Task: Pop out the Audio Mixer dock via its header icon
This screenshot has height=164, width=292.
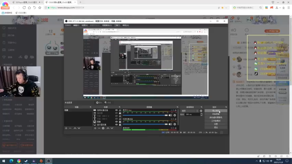Action: pyautogui.click(x=177, y=107)
